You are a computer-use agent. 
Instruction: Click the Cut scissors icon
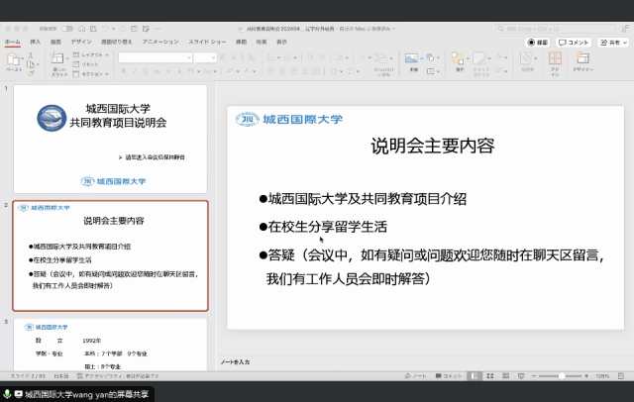31,55
